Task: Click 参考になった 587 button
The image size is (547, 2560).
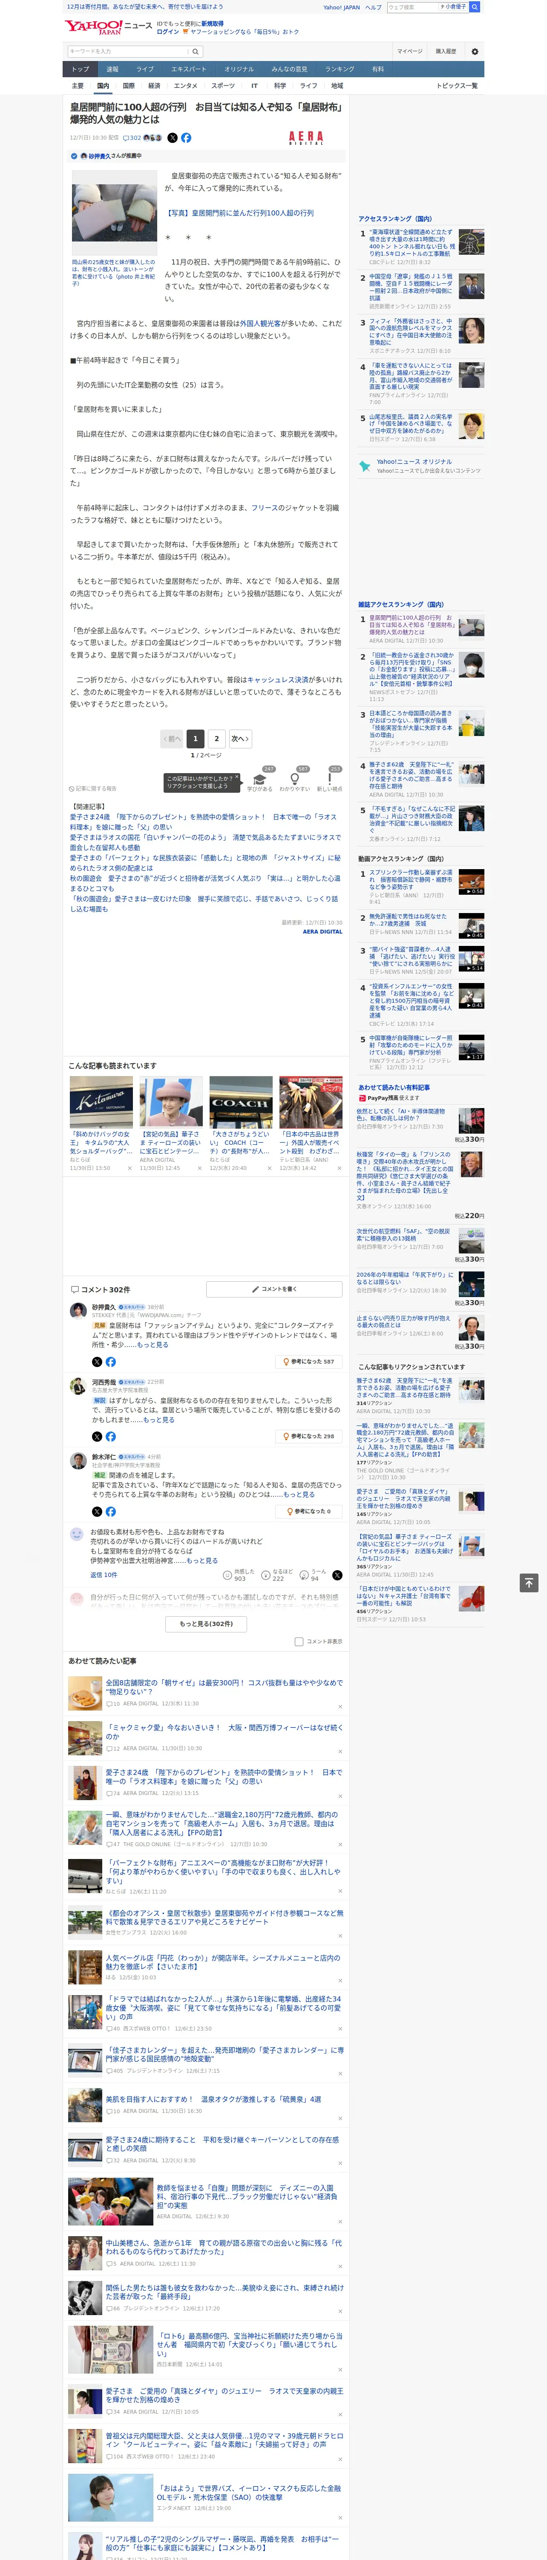Action: point(309,1361)
